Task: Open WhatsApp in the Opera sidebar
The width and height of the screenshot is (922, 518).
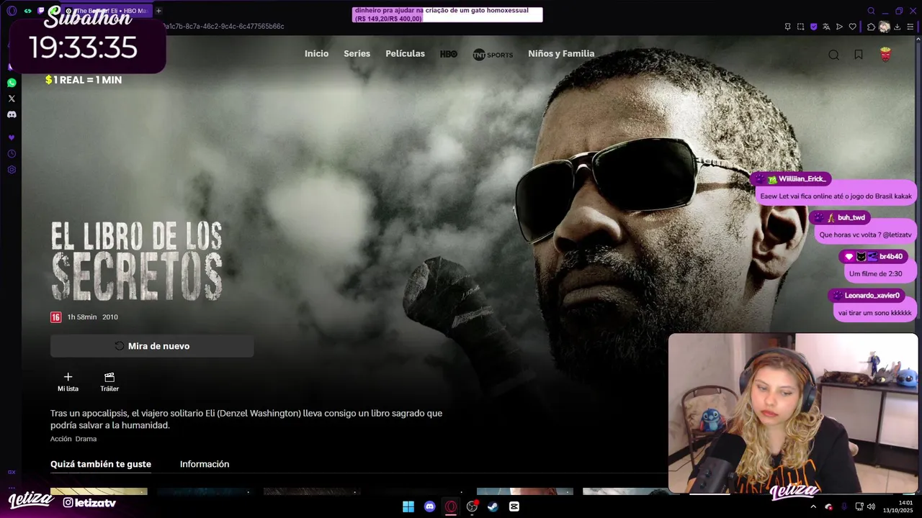Action: click(12, 83)
